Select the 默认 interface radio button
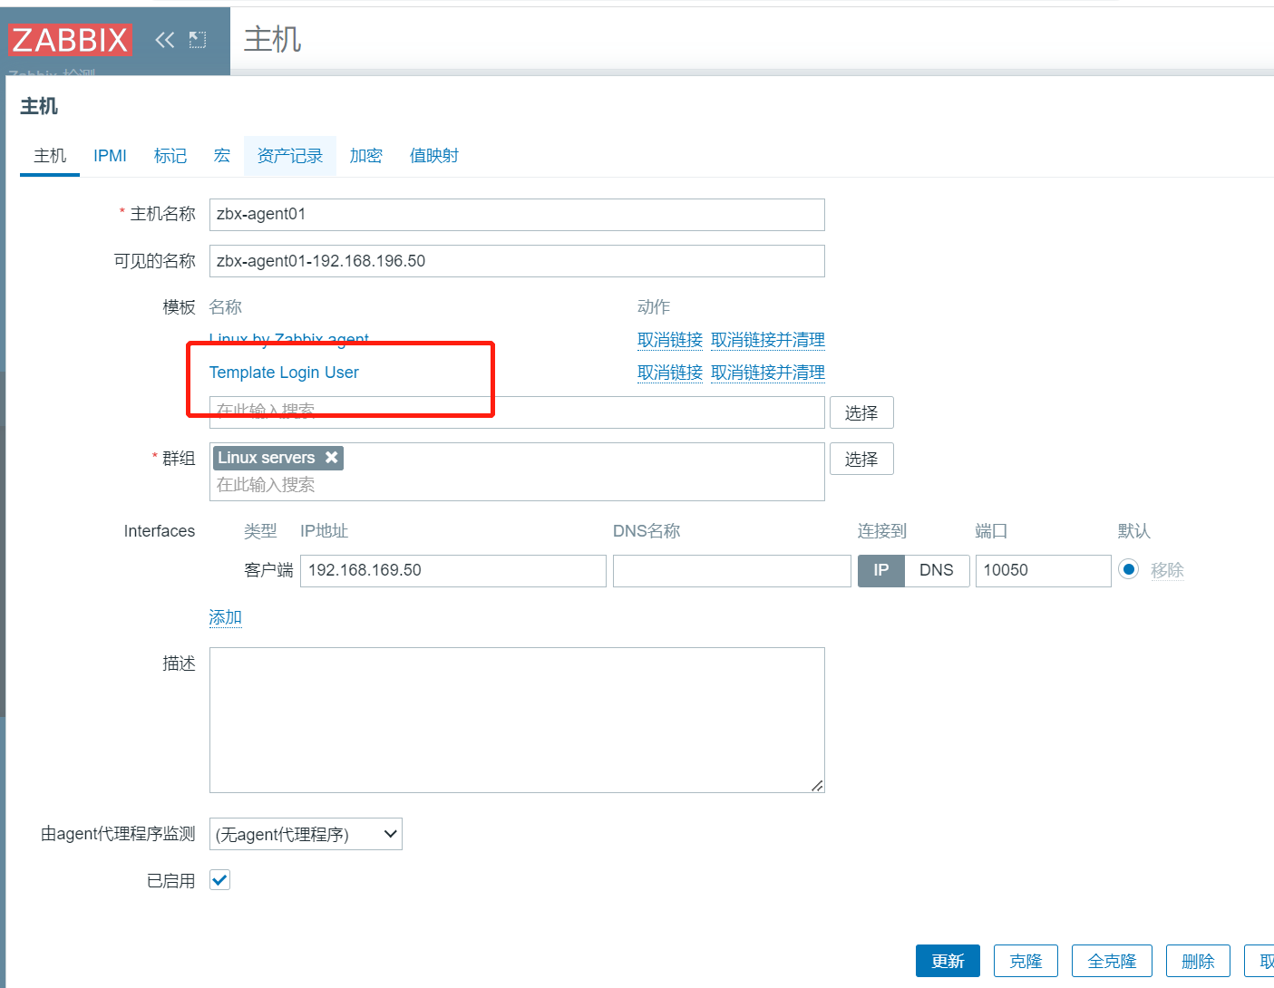1274x988 pixels. 1128,569
